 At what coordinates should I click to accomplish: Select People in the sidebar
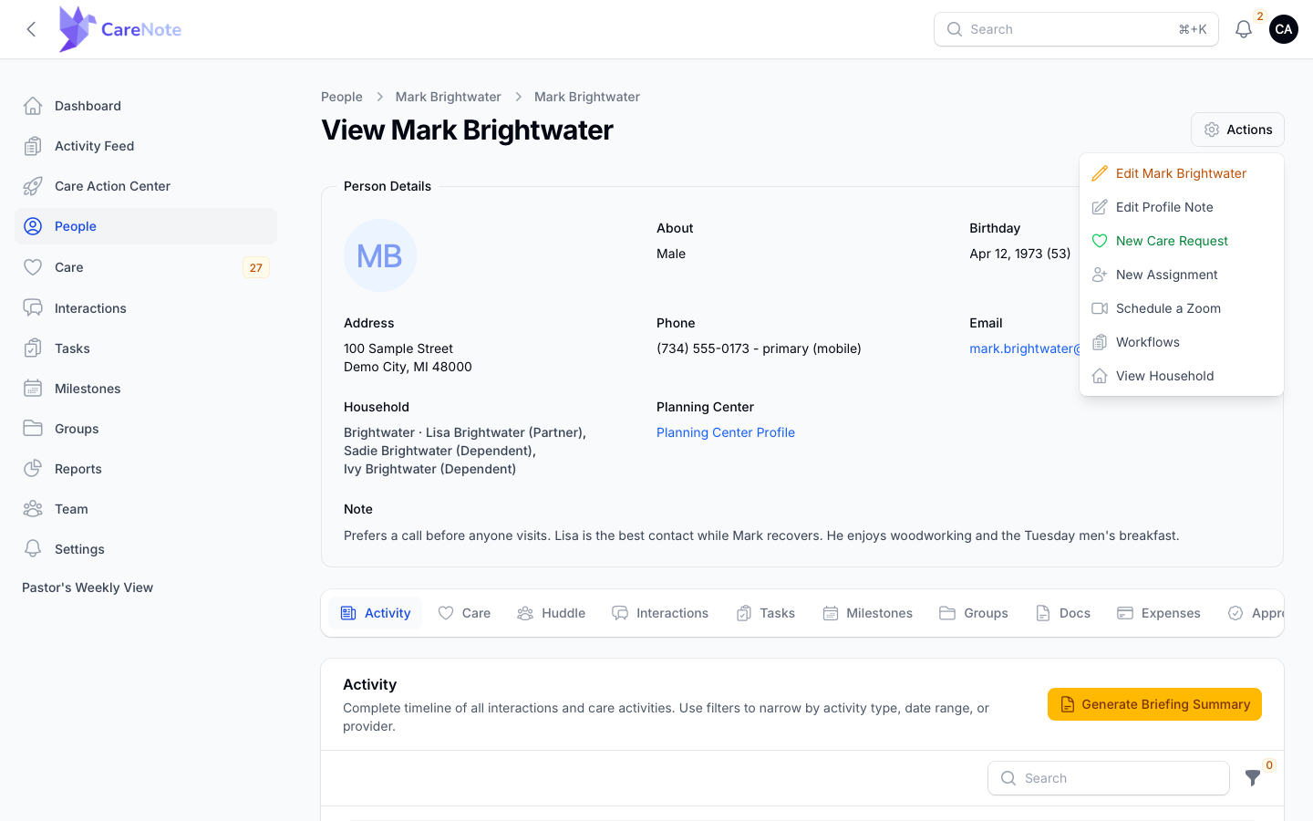click(146, 226)
